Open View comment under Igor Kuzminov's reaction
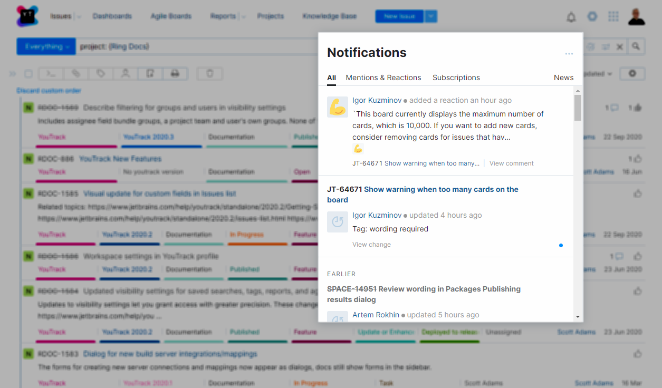This screenshot has width=662, height=388. tap(511, 163)
